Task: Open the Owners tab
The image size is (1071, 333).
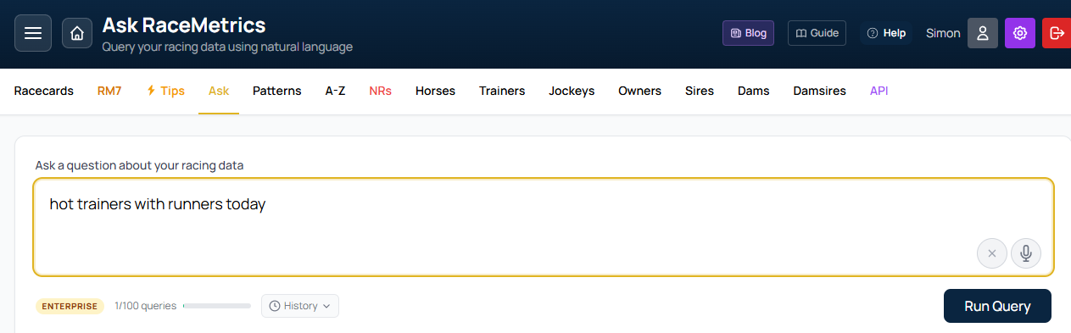Action: (x=639, y=91)
